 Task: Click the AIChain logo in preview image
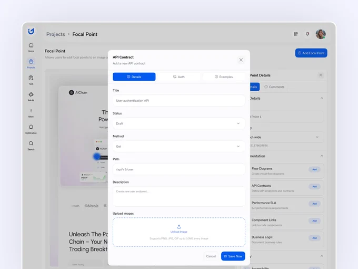tap(78, 93)
